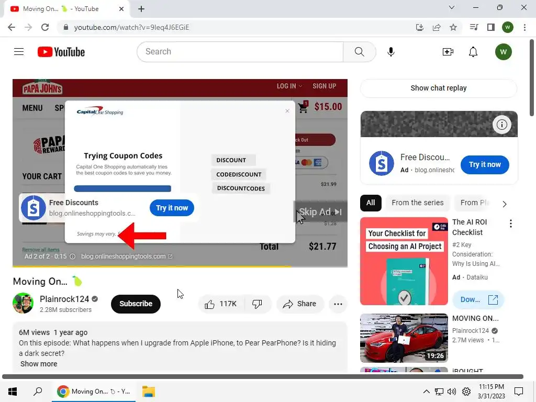Select the From Pl... filter chip

point(475,203)
